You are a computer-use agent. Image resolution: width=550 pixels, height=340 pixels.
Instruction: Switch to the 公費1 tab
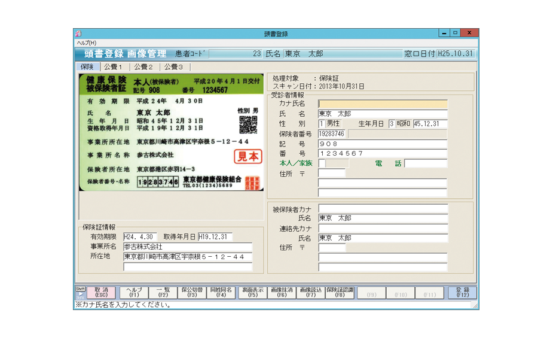113,67
